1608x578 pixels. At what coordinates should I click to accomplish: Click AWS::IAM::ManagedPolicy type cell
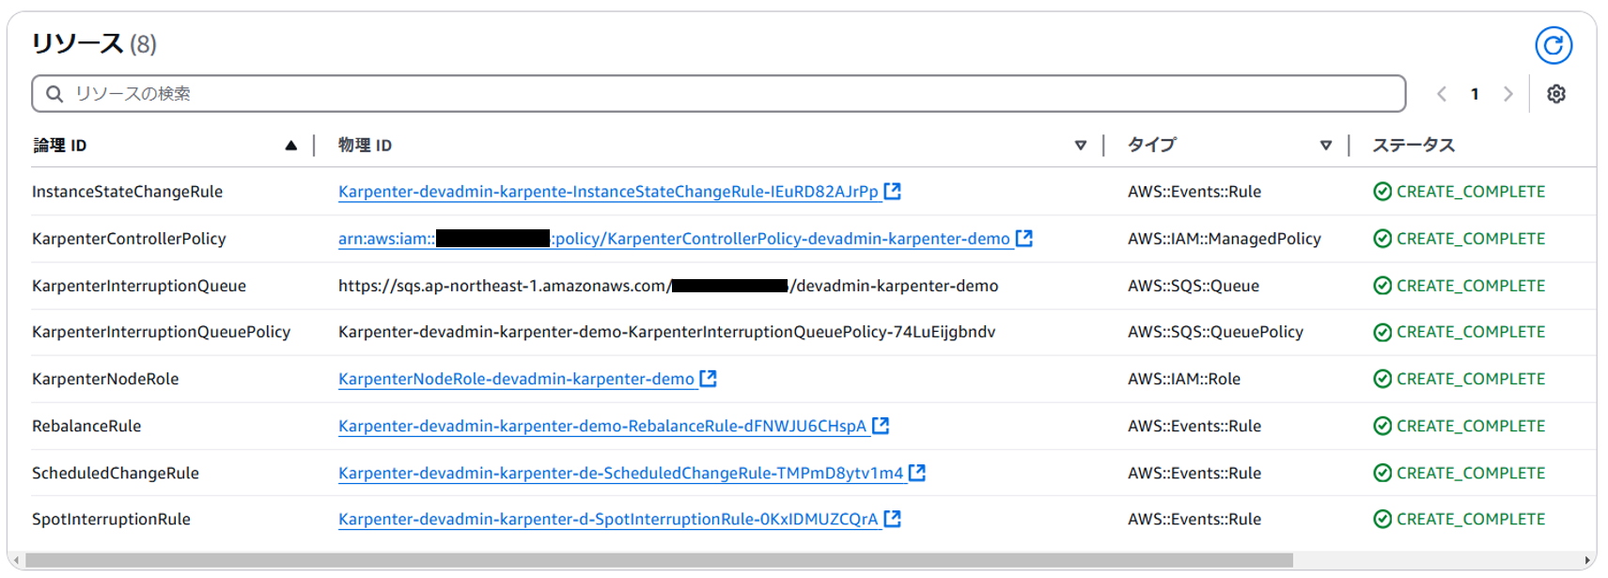click(x=1224, y=239)
